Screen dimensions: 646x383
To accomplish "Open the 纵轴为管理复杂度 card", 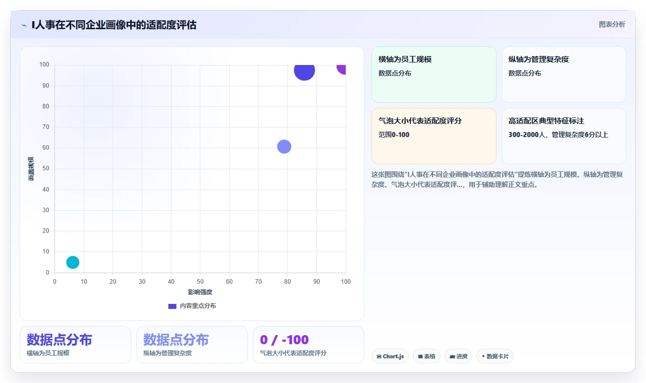I will (x=564, y=75).
